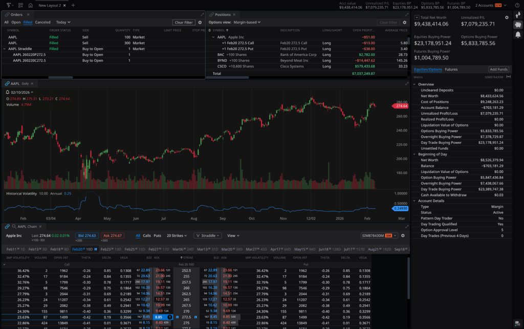Click the home icon in top bar

point(30,5)
